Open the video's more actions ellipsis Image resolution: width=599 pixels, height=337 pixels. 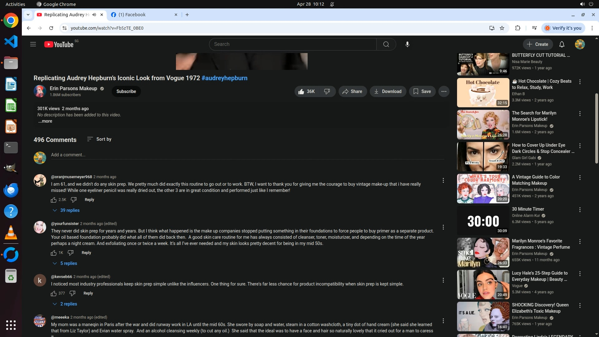coord(444,91)
